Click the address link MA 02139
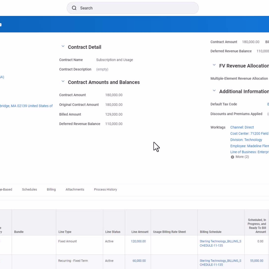This screenshot has height=269, width=269. (26, 106)
